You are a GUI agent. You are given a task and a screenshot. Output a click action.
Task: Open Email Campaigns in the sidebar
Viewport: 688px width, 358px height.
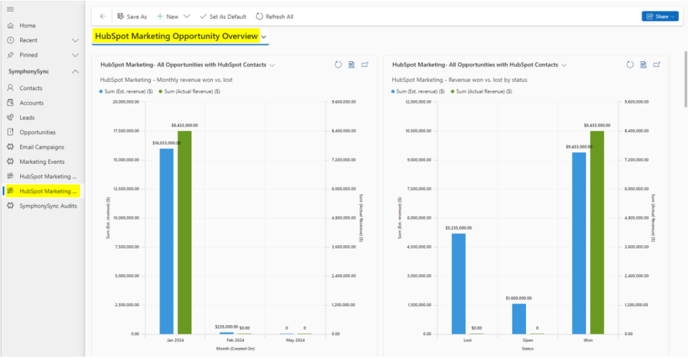coord(42,147)
